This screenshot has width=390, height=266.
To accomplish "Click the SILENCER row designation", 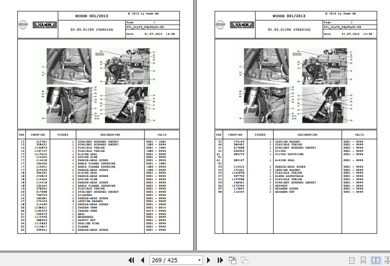I will click(85, 195).
